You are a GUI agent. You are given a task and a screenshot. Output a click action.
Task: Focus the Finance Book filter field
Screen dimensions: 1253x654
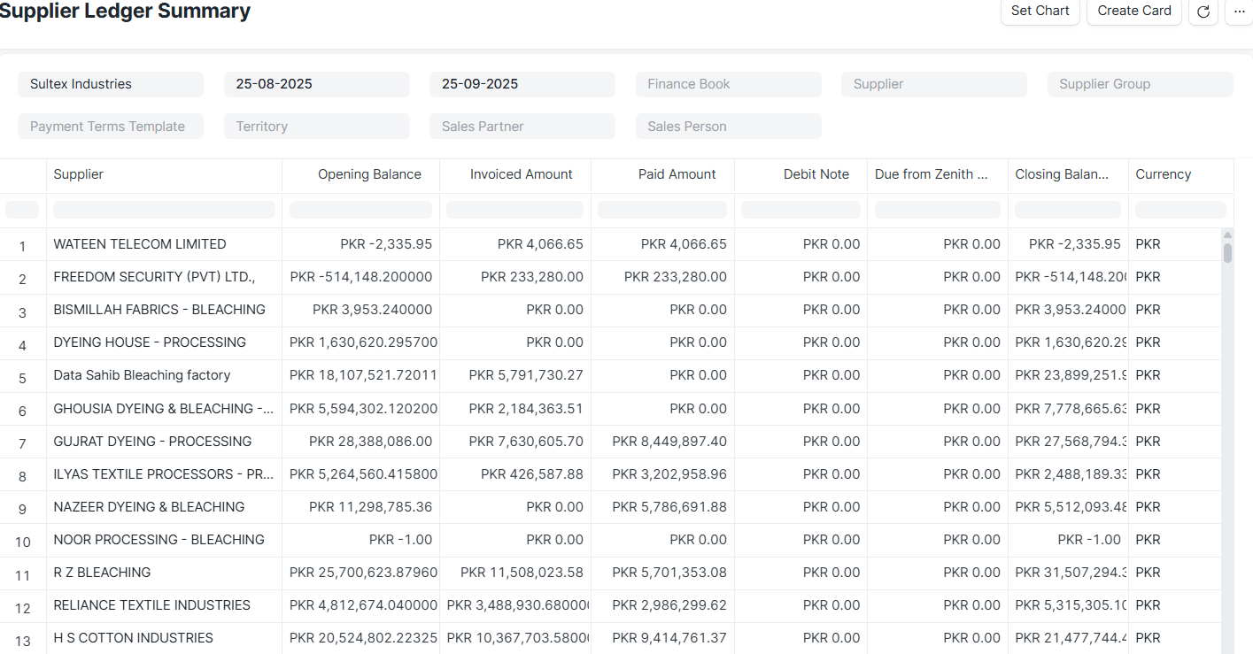[729, 84]
